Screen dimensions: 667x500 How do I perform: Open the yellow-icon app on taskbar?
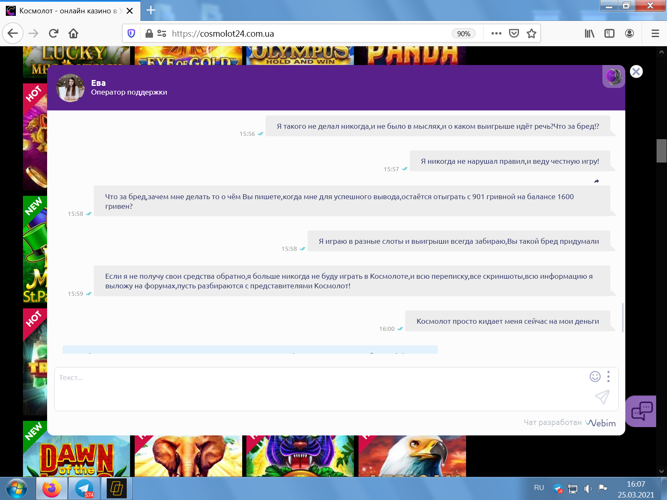click(x=117, y=488)
